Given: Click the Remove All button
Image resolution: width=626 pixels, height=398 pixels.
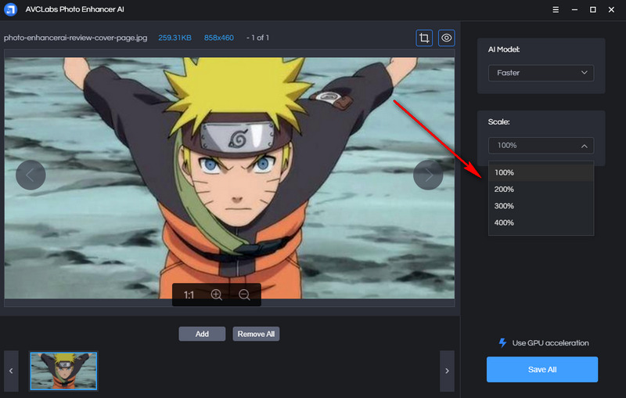Looking at the screenshot, I should tap(256, 334).
